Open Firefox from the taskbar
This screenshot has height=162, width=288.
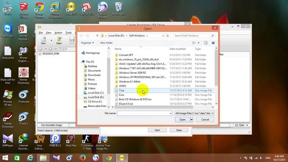[x=82, y=158]
